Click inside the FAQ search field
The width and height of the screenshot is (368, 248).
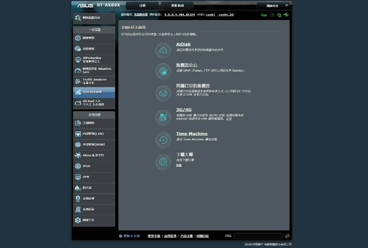[258, 236]
